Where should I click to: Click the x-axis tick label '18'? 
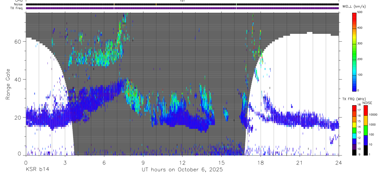pyautogui.click(x=261, y=163)
